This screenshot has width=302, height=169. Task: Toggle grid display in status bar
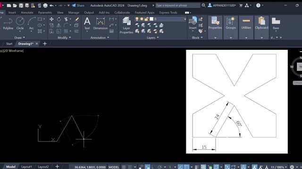point(124,167)
